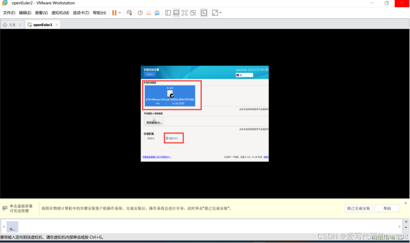410x243 pixels.
Task: Send Ctrl+Alt+Del to the virtual machine
Action: 129,13
